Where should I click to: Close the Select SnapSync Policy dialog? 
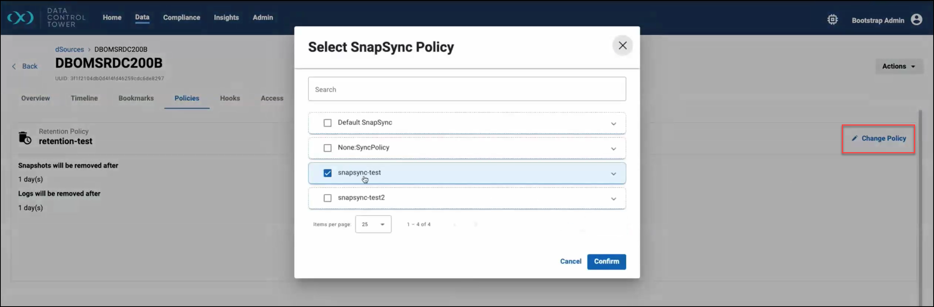coord(622,45)
